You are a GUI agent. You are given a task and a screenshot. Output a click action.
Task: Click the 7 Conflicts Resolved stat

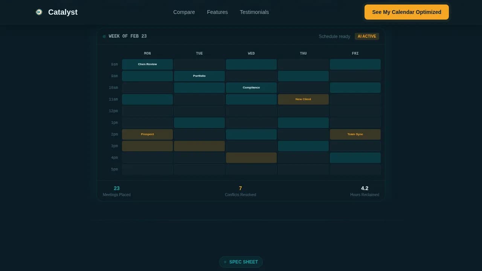240,191
